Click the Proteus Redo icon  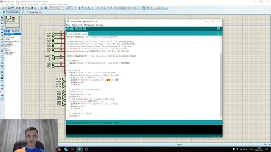(x=101, y=8)
